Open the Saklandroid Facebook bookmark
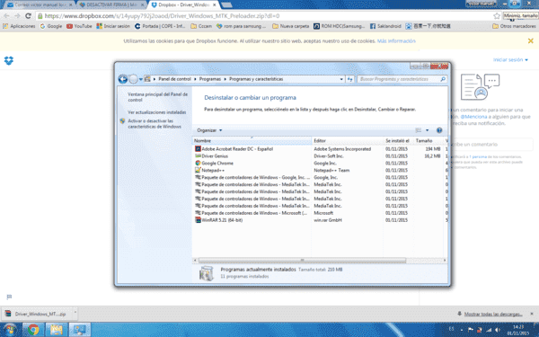 [385, 26]
